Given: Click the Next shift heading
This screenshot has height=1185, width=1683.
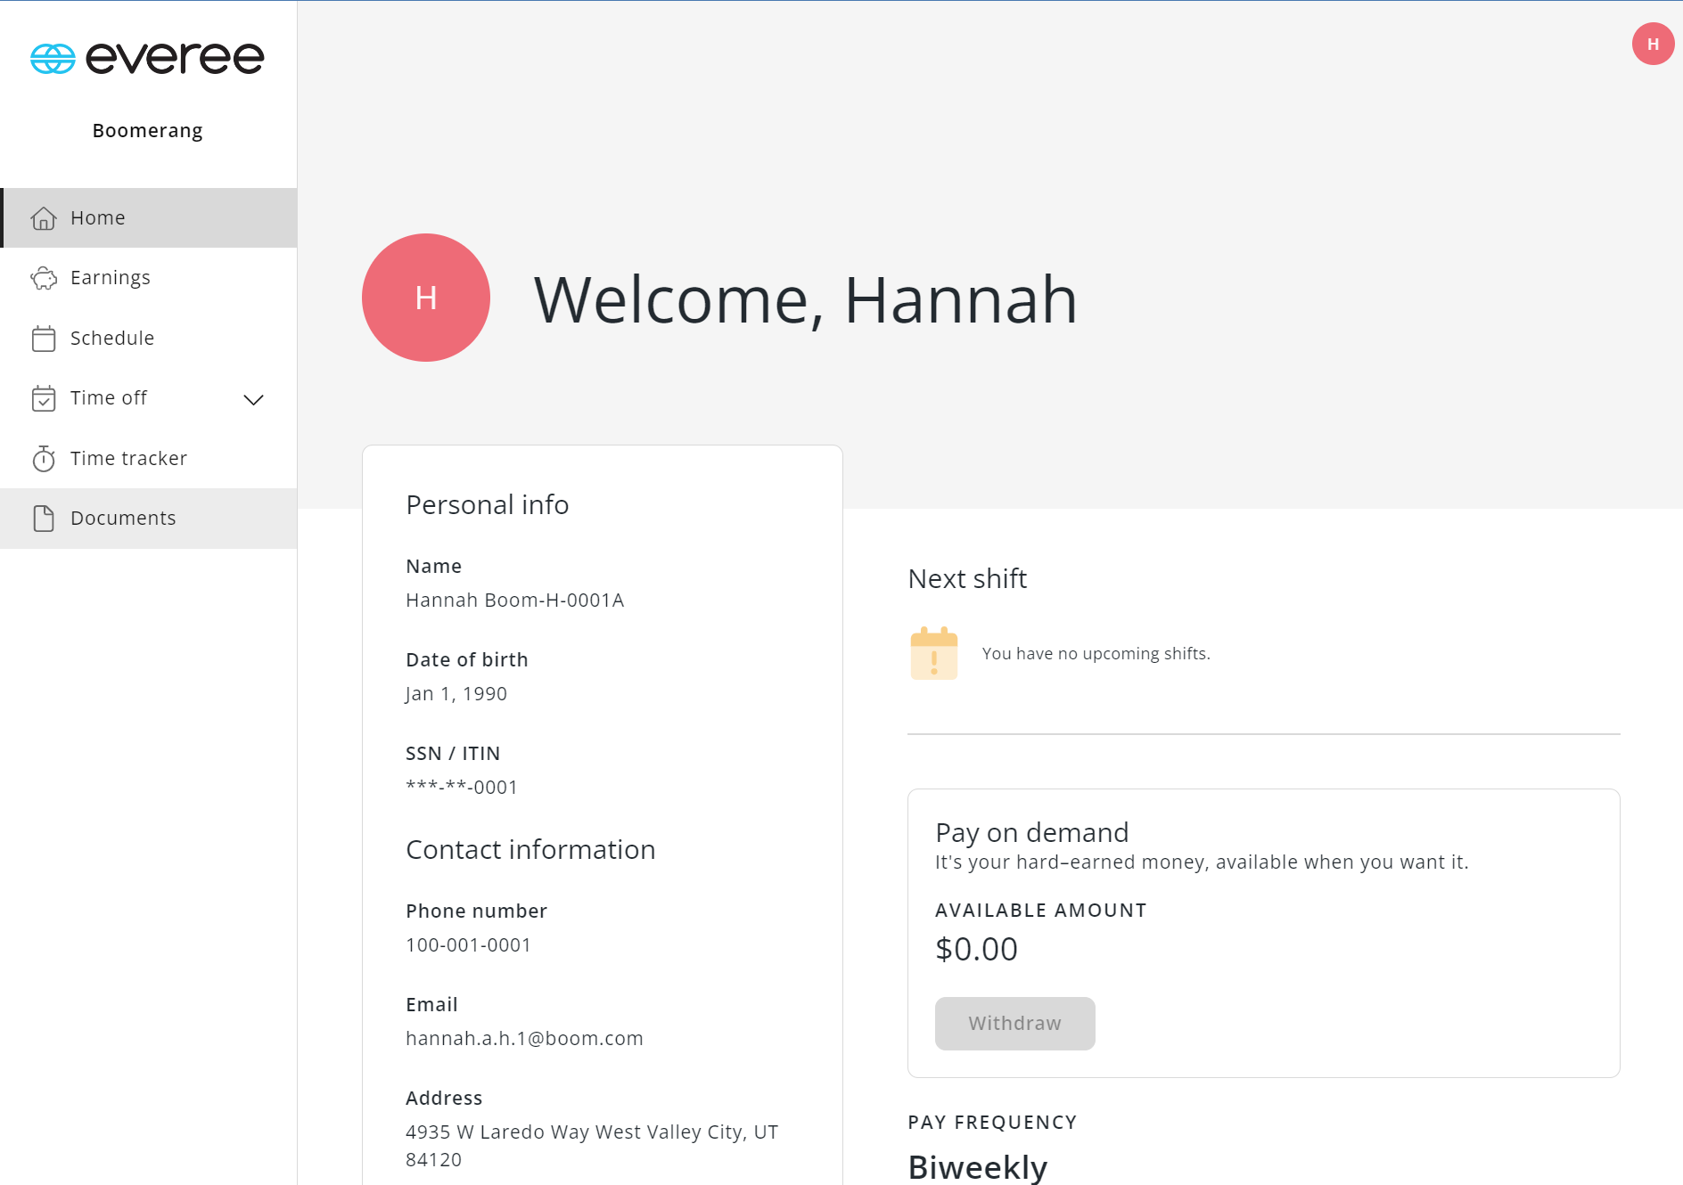Looking at the screenshot, I should 968,579.
